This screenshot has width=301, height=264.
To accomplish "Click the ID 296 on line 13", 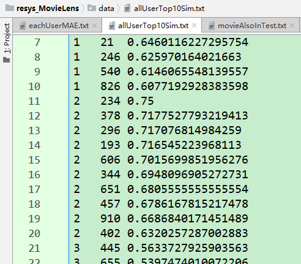I will (x=110, y=130).
